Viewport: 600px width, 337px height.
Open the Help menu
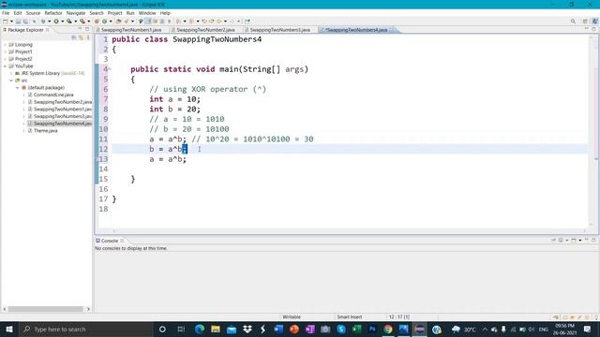pos(165,13)
